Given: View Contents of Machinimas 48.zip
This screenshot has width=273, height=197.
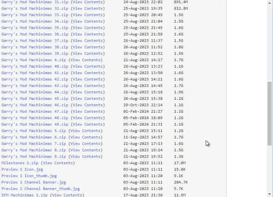Looking at the screenshot, I should pyautogui.click(x=88, y=118).
